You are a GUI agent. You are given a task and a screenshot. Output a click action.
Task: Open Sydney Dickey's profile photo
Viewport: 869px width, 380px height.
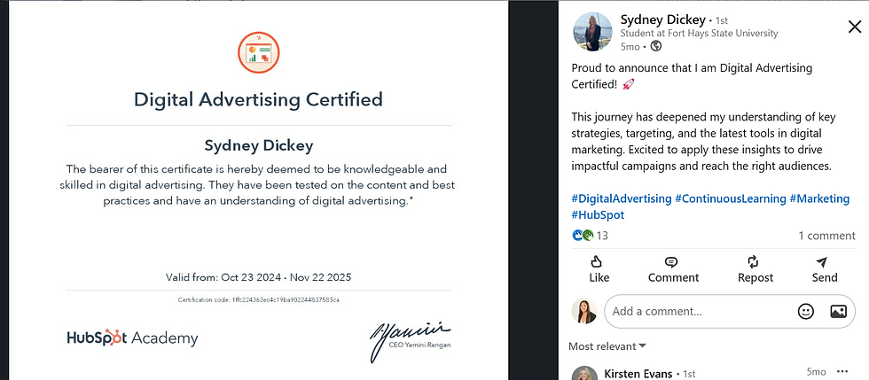click(x=592, y=32)
